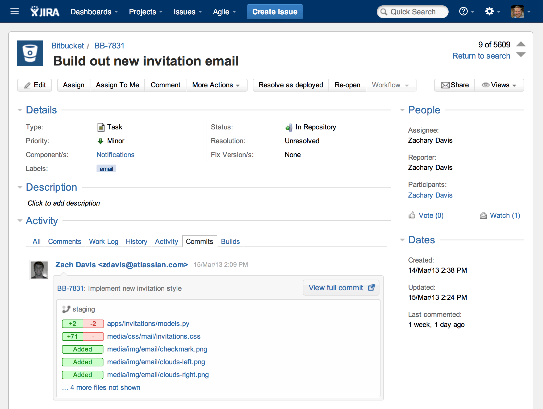Click the Bitbucket project avatar icon
The height and width of the screenshot is (409, 543).
coord(30,53)
